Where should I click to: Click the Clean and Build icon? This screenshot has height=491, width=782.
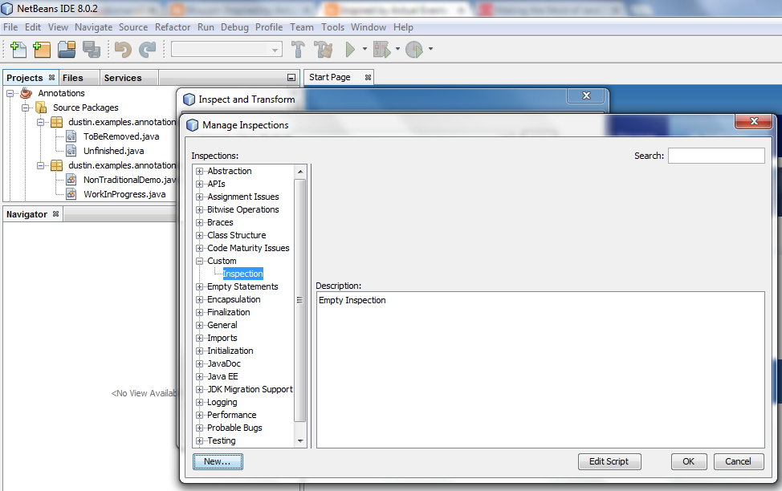(324, 50)
